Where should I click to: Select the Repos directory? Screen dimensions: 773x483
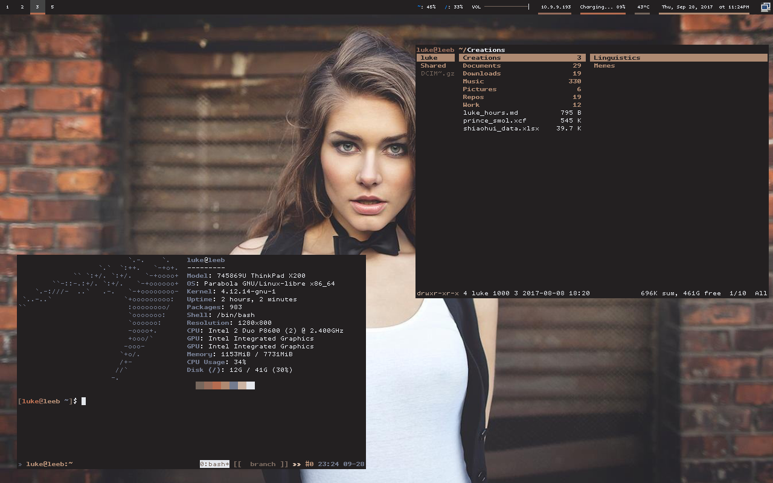click(x=473, y=97)
